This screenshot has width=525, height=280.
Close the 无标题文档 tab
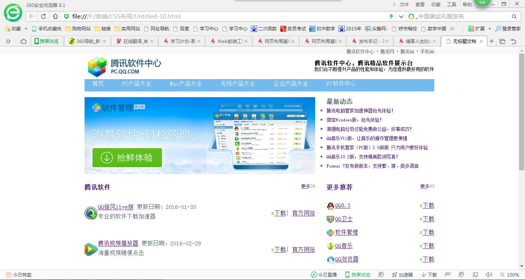coord(481,41)
